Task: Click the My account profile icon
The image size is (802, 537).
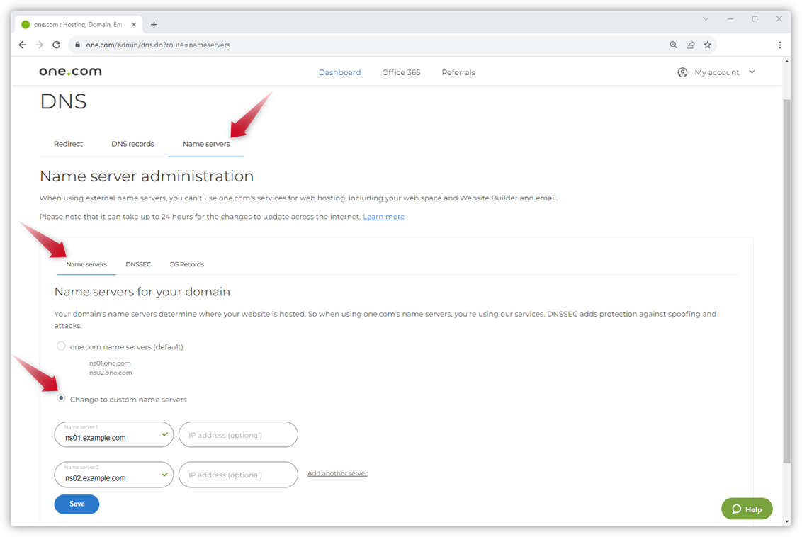Action: click(x=682, y=72)
